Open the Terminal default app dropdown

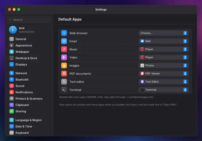click(x=164, y=90)
